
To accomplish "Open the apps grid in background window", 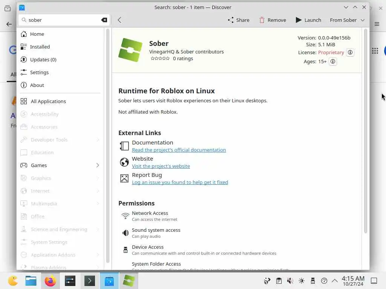I will tap(375, 51).
